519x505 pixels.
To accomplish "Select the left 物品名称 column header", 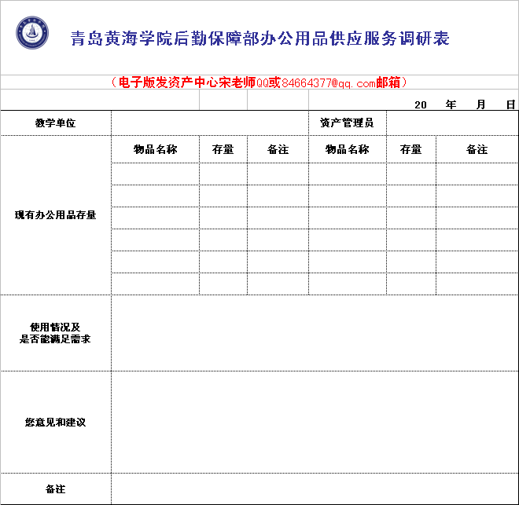I will tap(155, 149).
